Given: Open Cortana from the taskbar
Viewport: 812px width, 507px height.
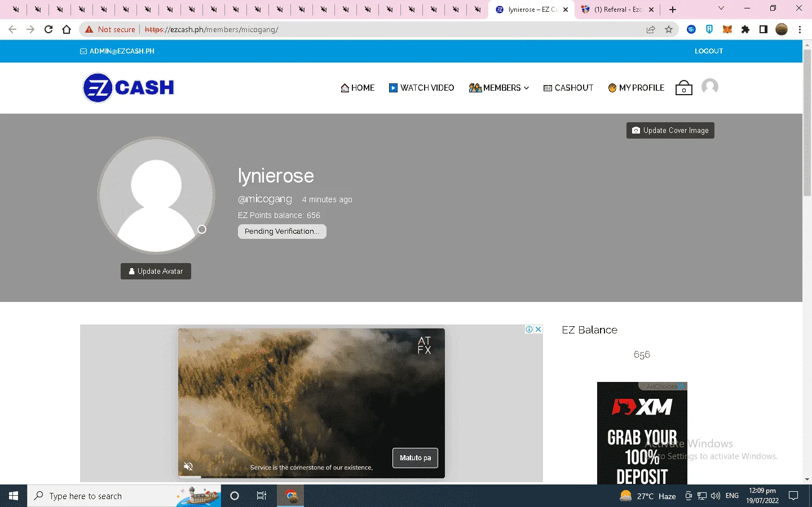Looking at the screenshot, I should [235, 496].
